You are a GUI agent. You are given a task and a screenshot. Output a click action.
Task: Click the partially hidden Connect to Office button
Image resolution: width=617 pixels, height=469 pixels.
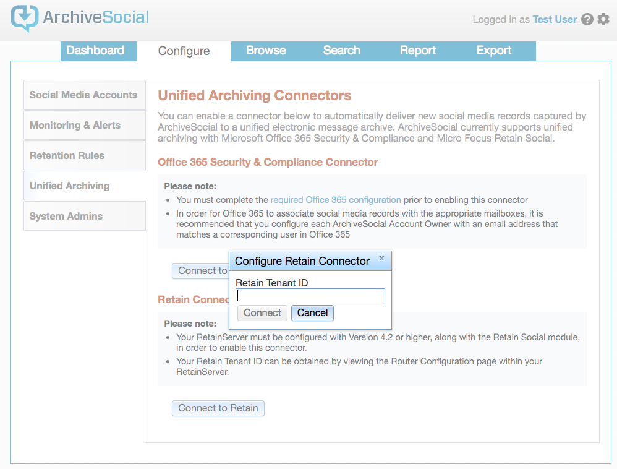tap(201, 271)
